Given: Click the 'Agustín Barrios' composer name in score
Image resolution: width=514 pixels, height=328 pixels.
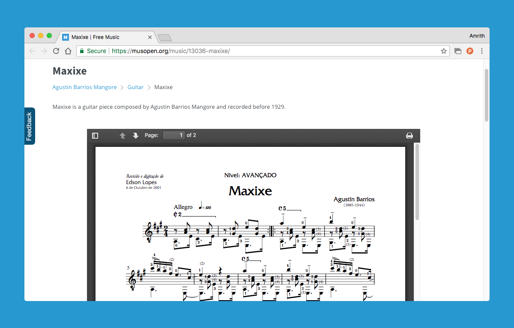Looking at the screenshot, I should point(354,199).
